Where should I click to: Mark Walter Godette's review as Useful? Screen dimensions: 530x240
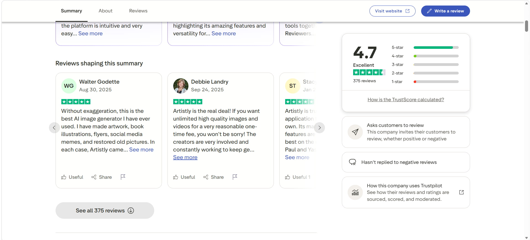tap(72, 177)
